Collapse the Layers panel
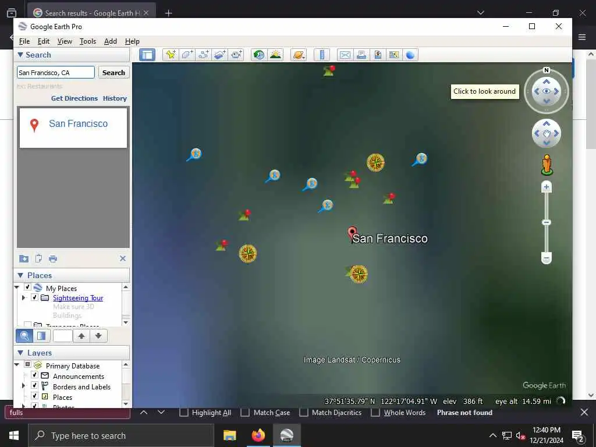 (x=20, y=353)
